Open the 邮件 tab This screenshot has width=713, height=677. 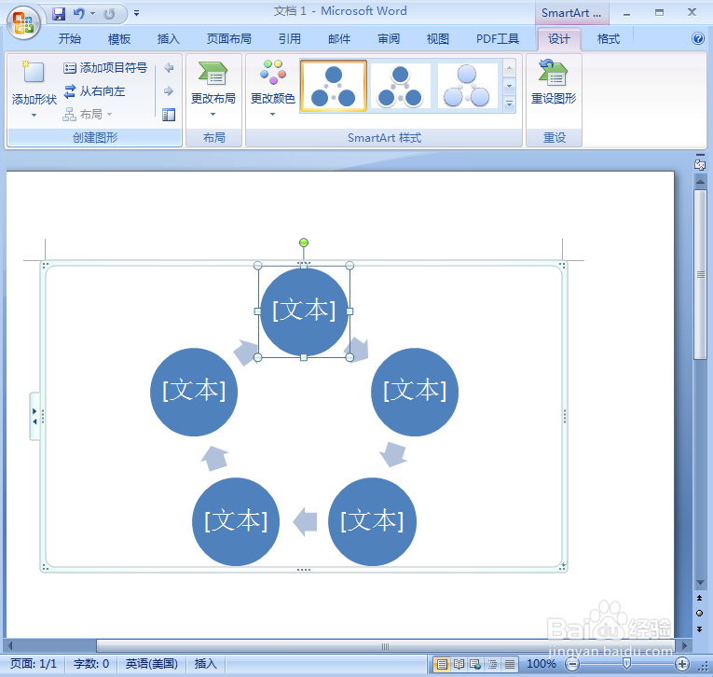point(339,39)
